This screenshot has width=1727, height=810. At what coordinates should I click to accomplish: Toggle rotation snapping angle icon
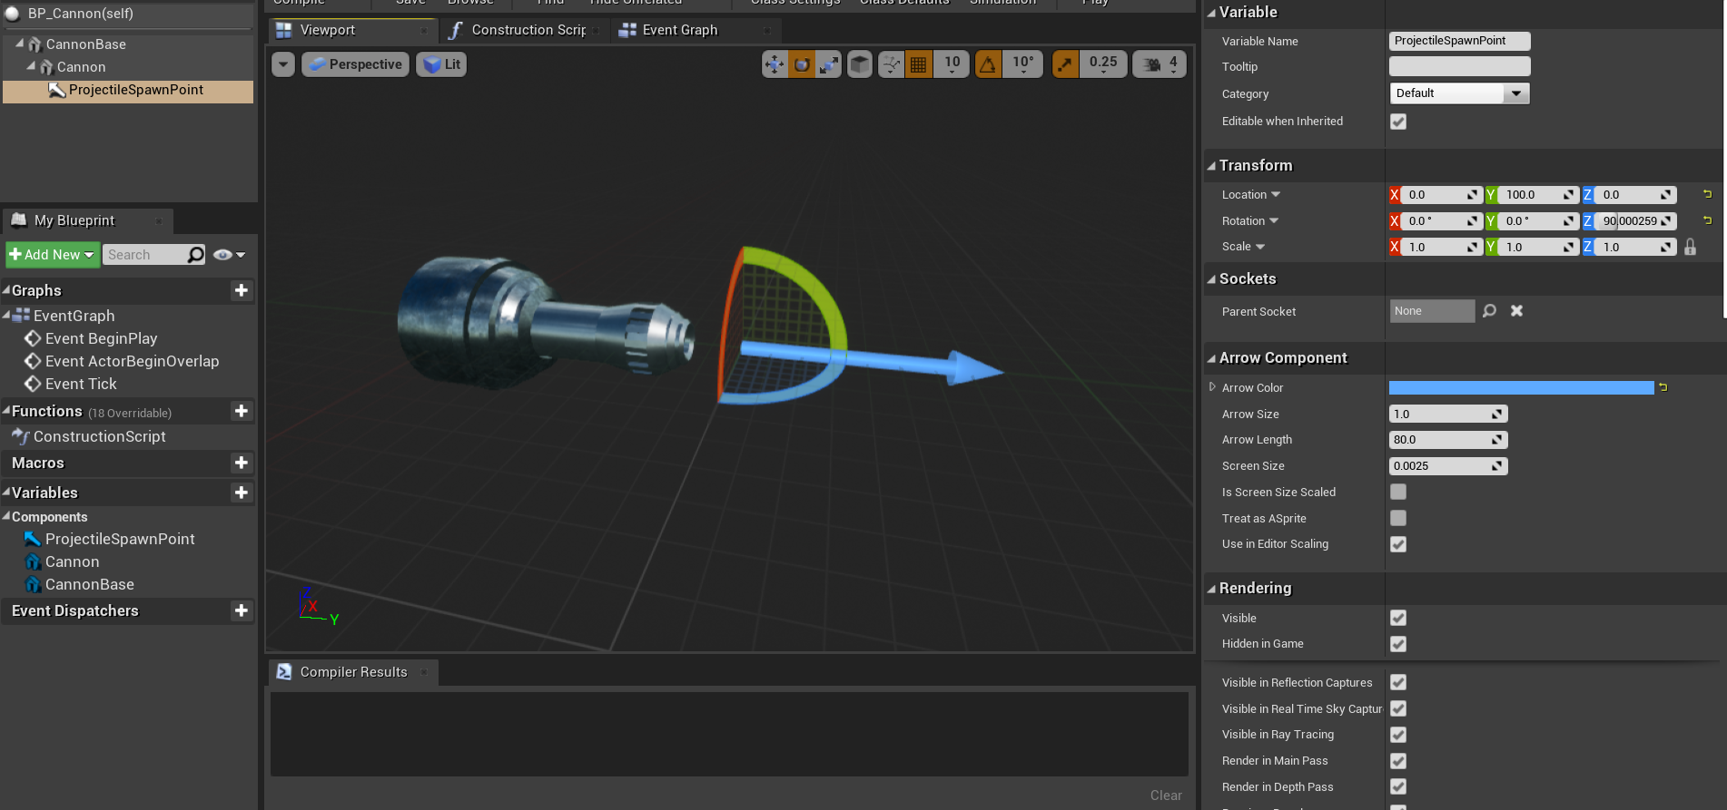click(988, 64)
